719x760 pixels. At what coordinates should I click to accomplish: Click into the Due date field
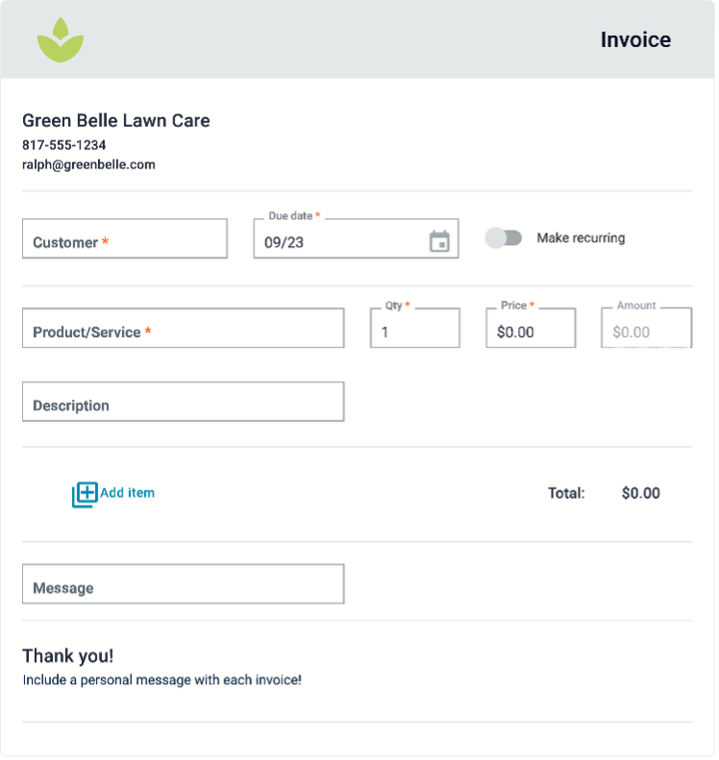358,239
